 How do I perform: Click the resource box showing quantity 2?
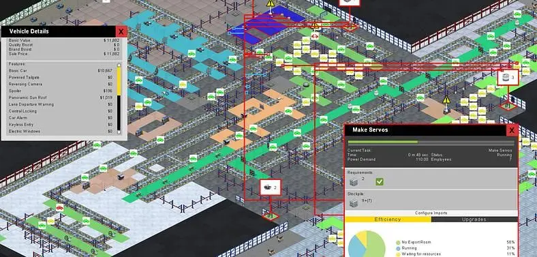point(271,187)
